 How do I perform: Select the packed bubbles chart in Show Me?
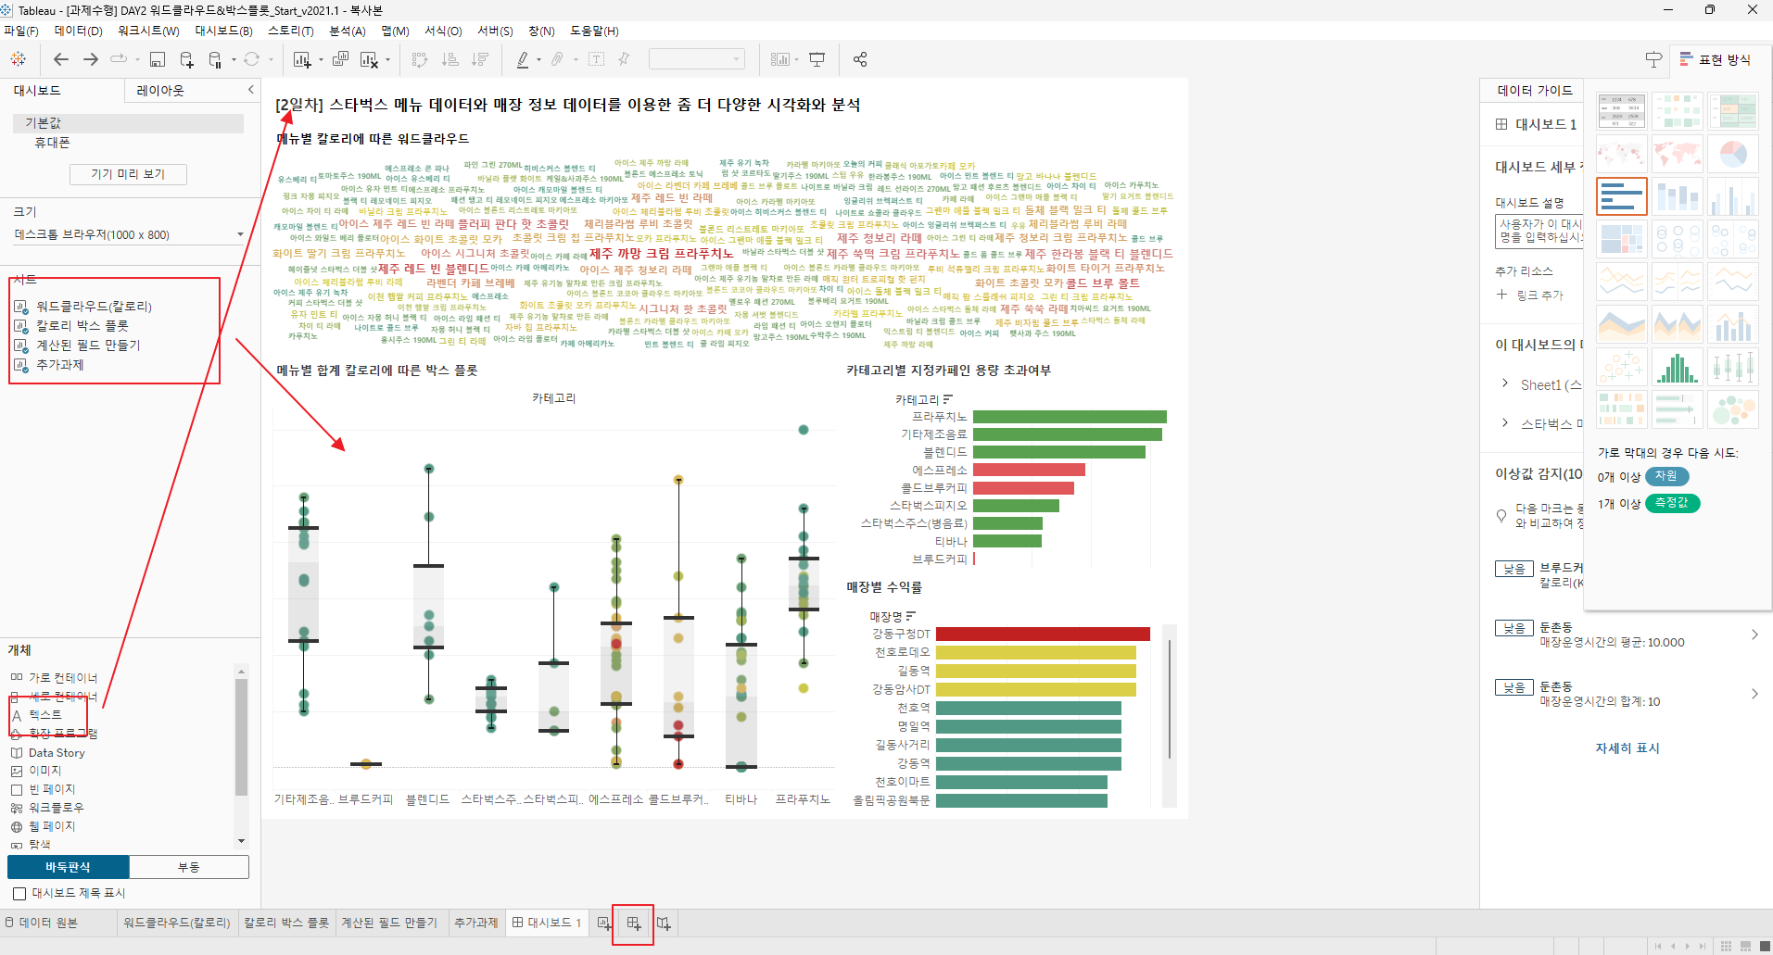1732,409
